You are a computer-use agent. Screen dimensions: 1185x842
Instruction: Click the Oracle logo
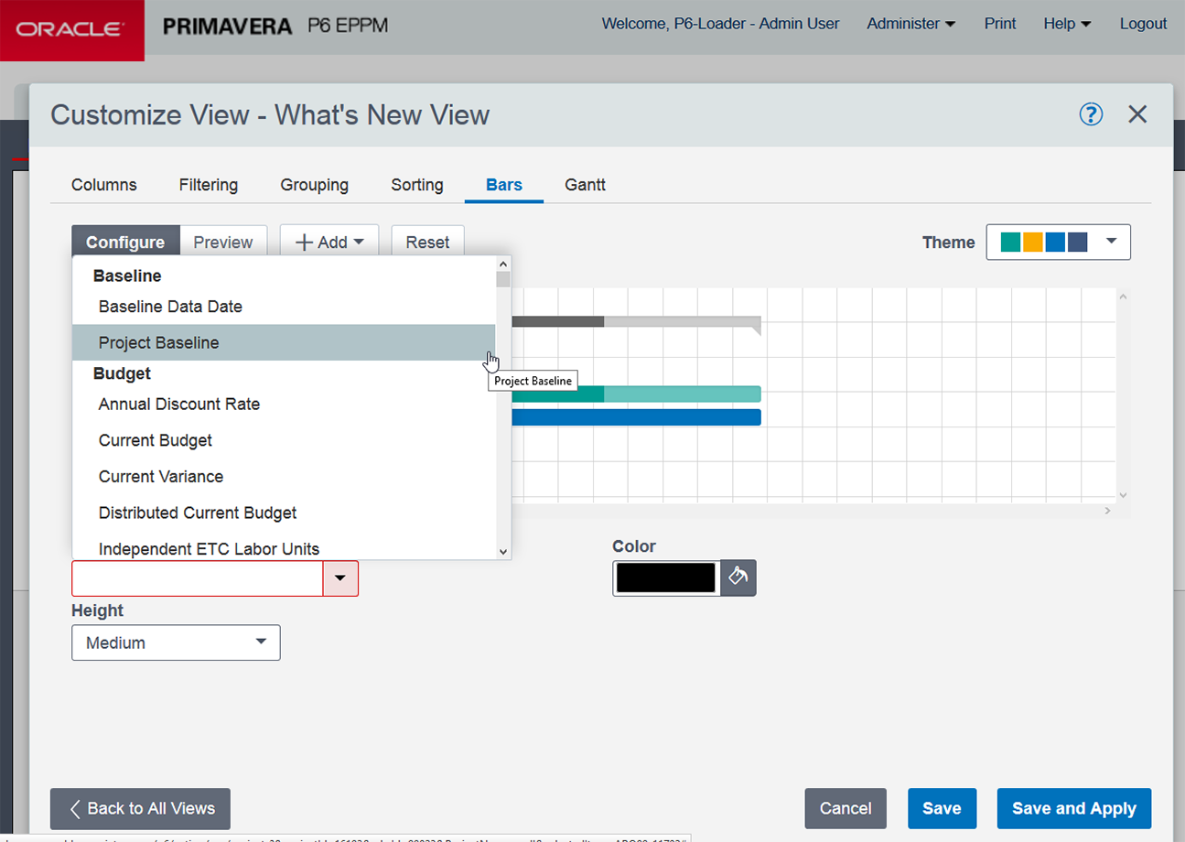(x=71, y=30)
